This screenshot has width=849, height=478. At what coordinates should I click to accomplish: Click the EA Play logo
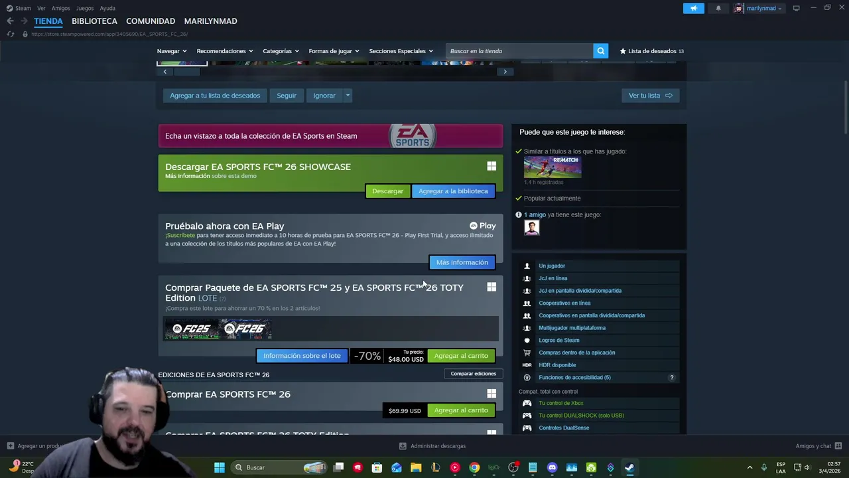tap(483, 226)
